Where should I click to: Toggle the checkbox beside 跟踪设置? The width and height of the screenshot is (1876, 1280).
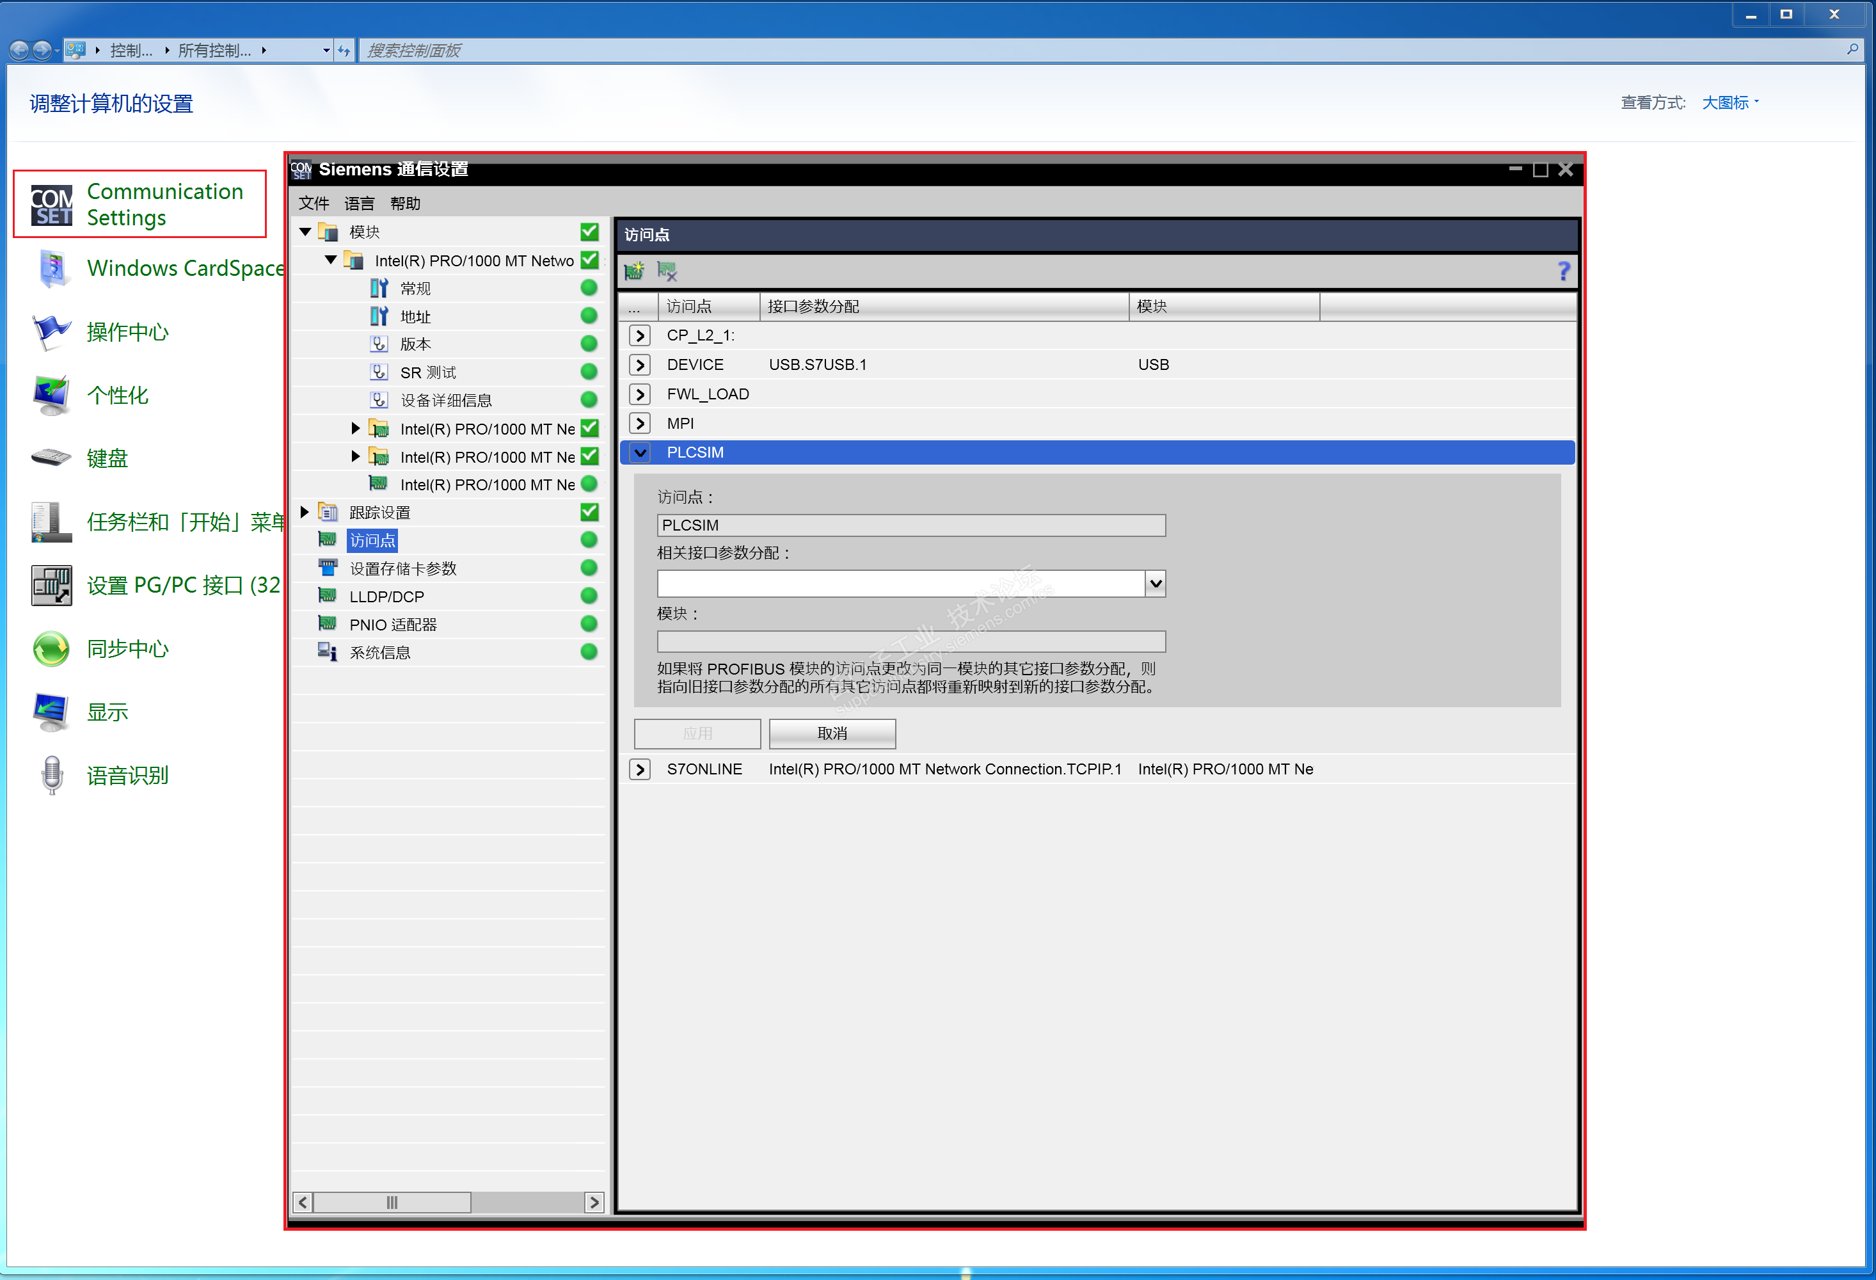pos(589,512)
